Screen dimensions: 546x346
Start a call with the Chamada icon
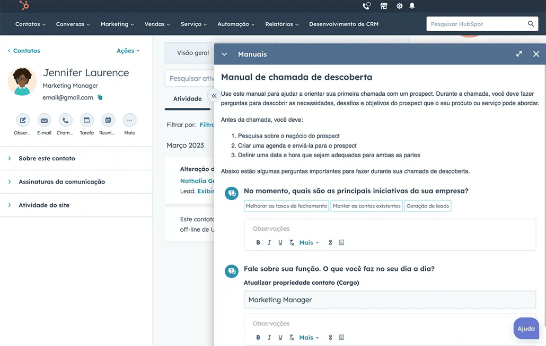click(65, 121)
